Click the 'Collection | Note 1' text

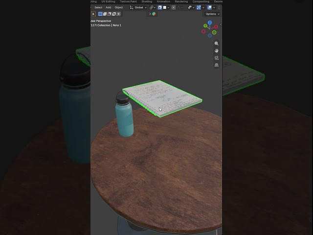pyautogui.click(x=109, y=25)
